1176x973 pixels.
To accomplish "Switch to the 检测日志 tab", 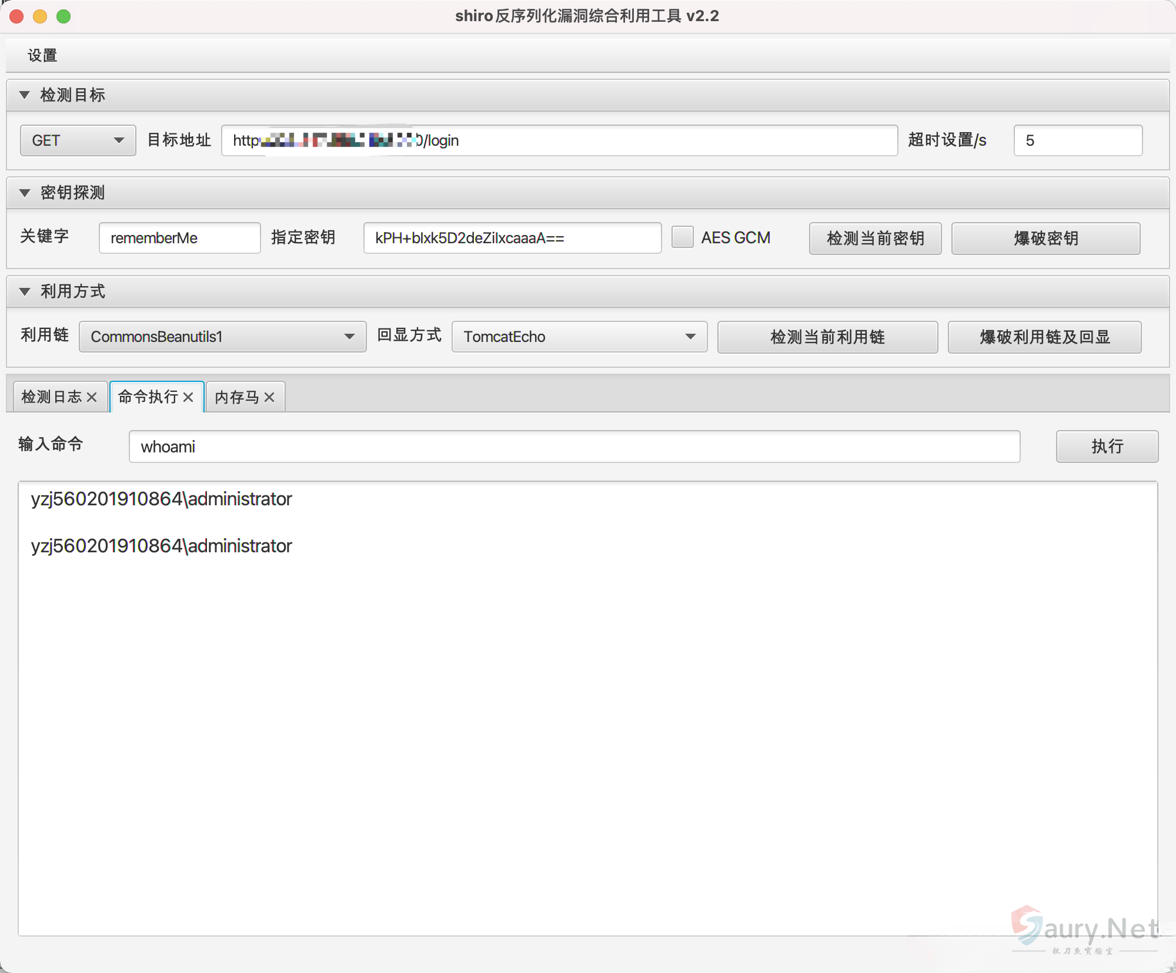I will [52, 397].
